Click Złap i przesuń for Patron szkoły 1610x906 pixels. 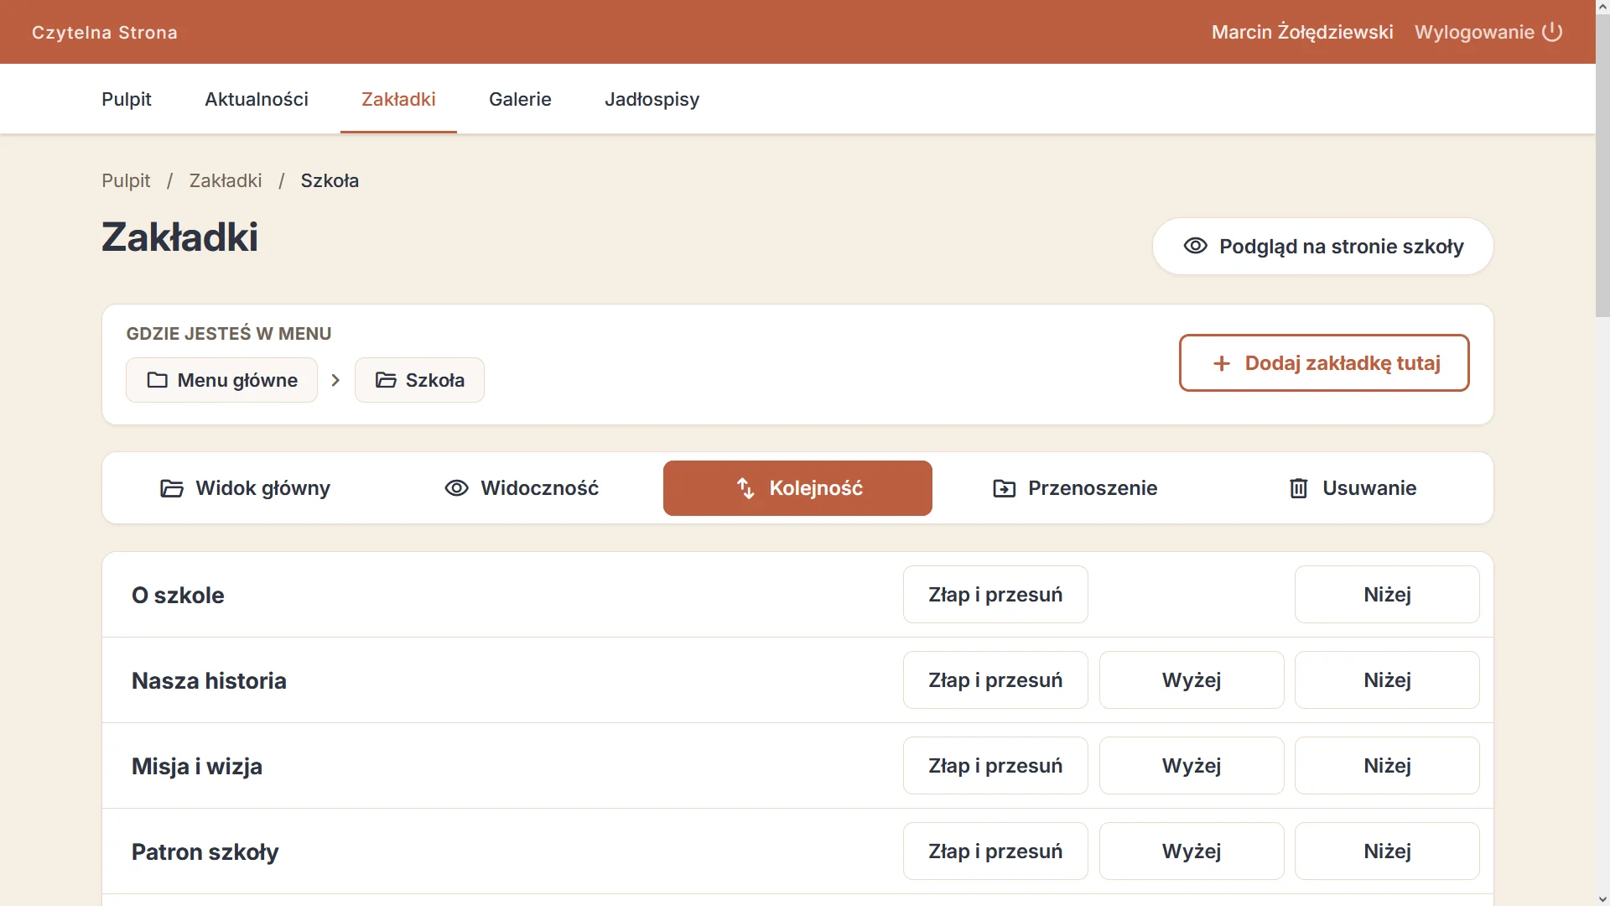click(x=995, y=851)
